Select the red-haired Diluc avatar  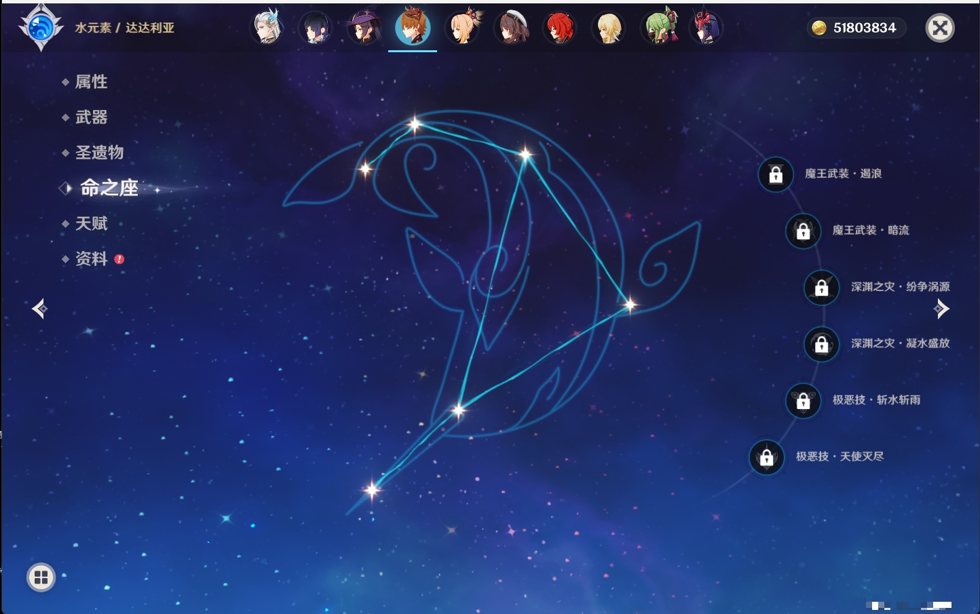pyautogui.click(x=560, y=28)
